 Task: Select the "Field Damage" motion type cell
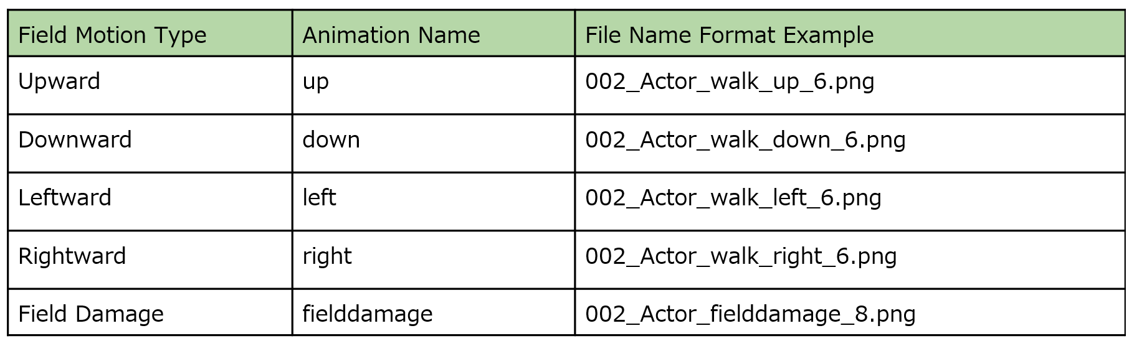click(91, 314)
